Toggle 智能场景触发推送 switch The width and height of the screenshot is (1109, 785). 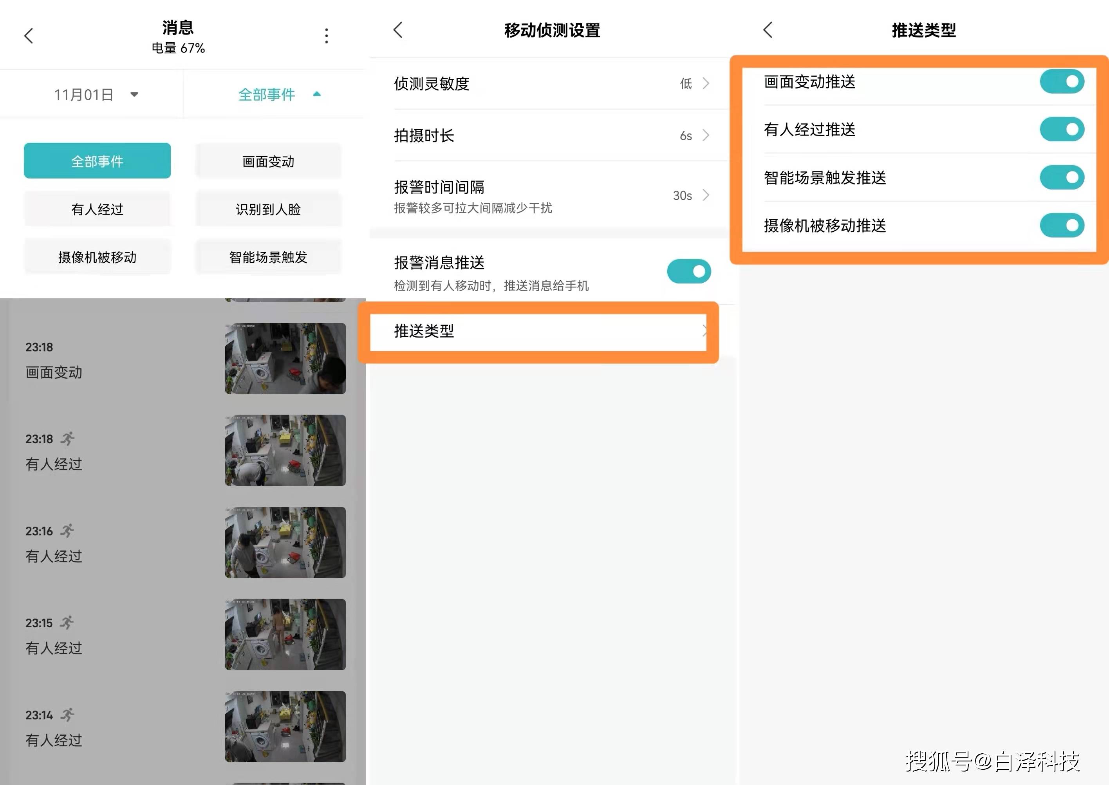point(1062,177)
